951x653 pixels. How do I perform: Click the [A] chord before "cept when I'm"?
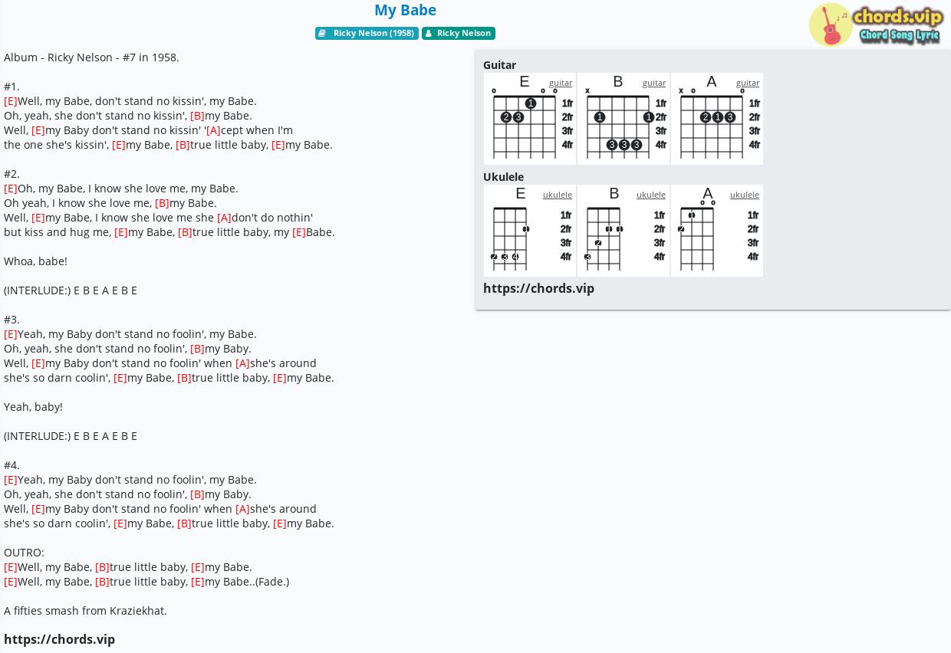point(213,130)
